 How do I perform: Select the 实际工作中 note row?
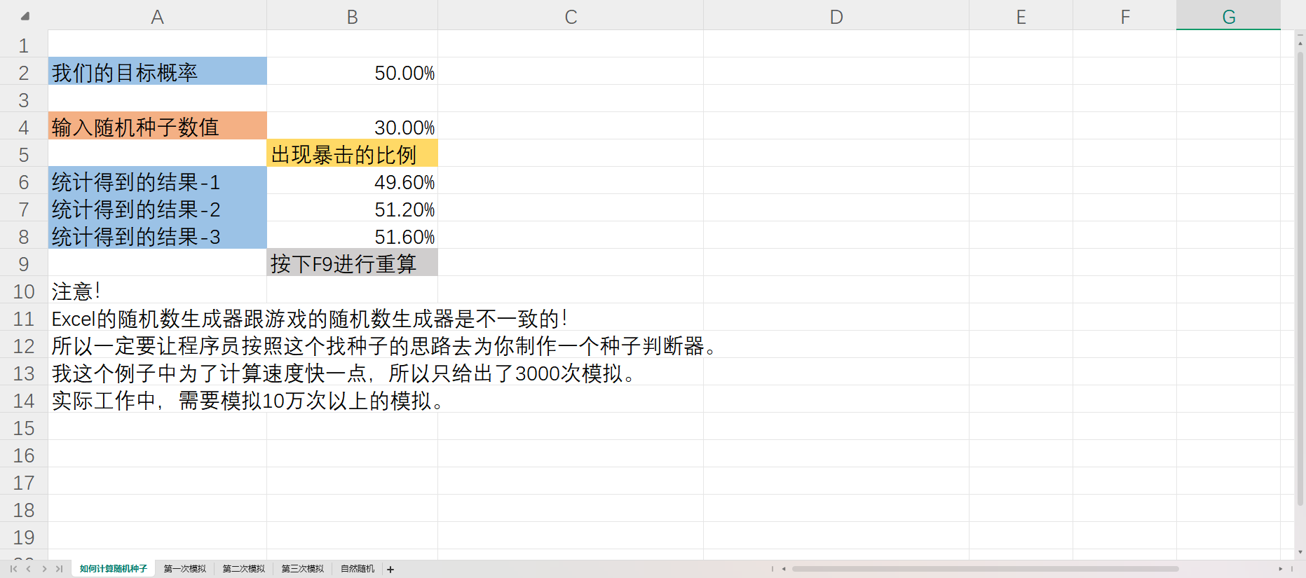coord(247,400)
